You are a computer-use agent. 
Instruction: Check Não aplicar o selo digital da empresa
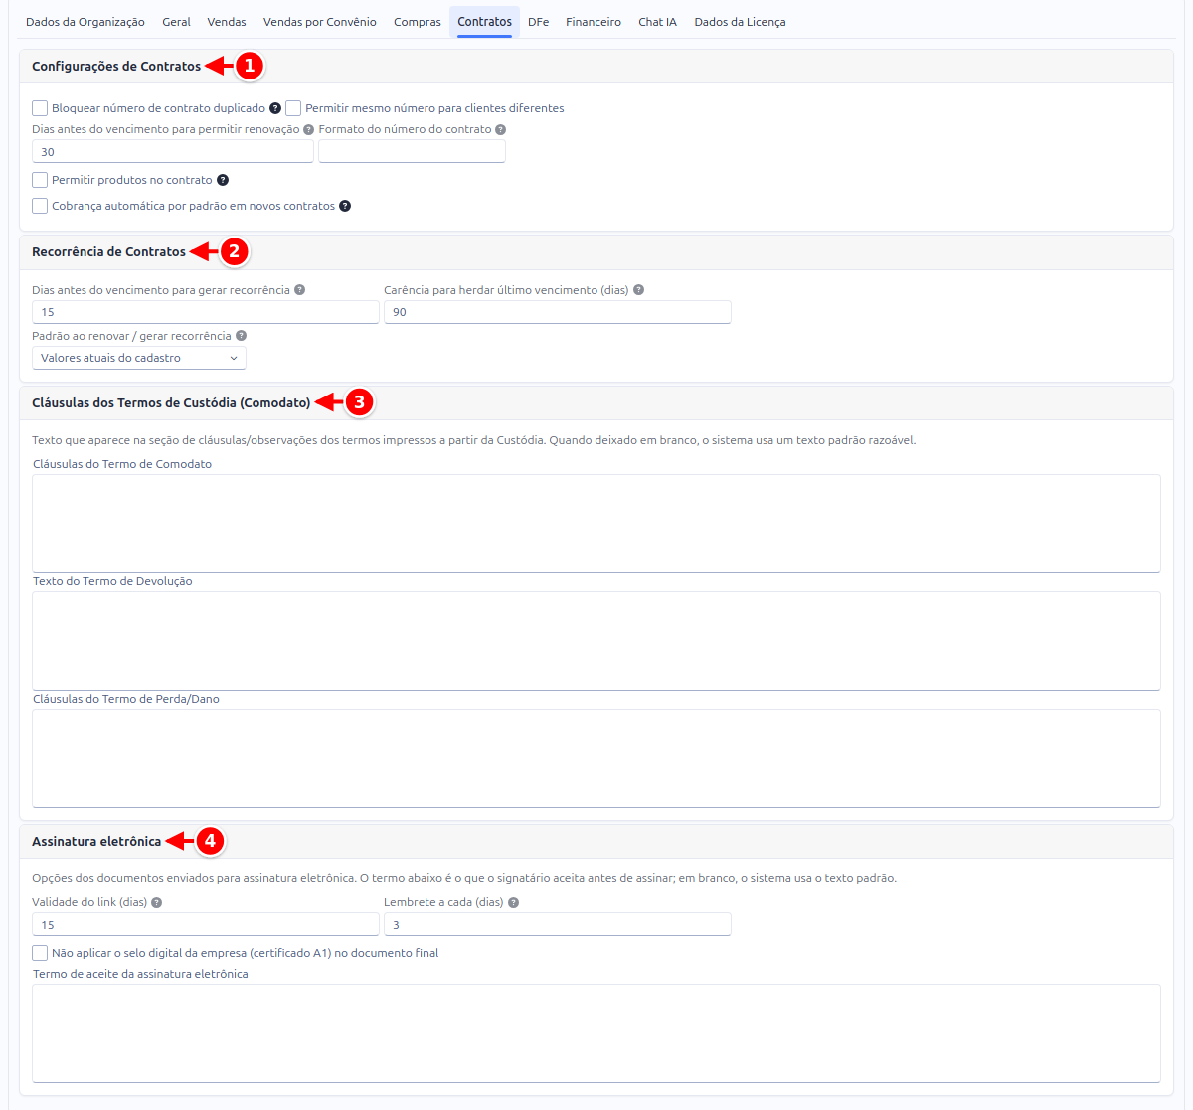(x=40, y=953)
